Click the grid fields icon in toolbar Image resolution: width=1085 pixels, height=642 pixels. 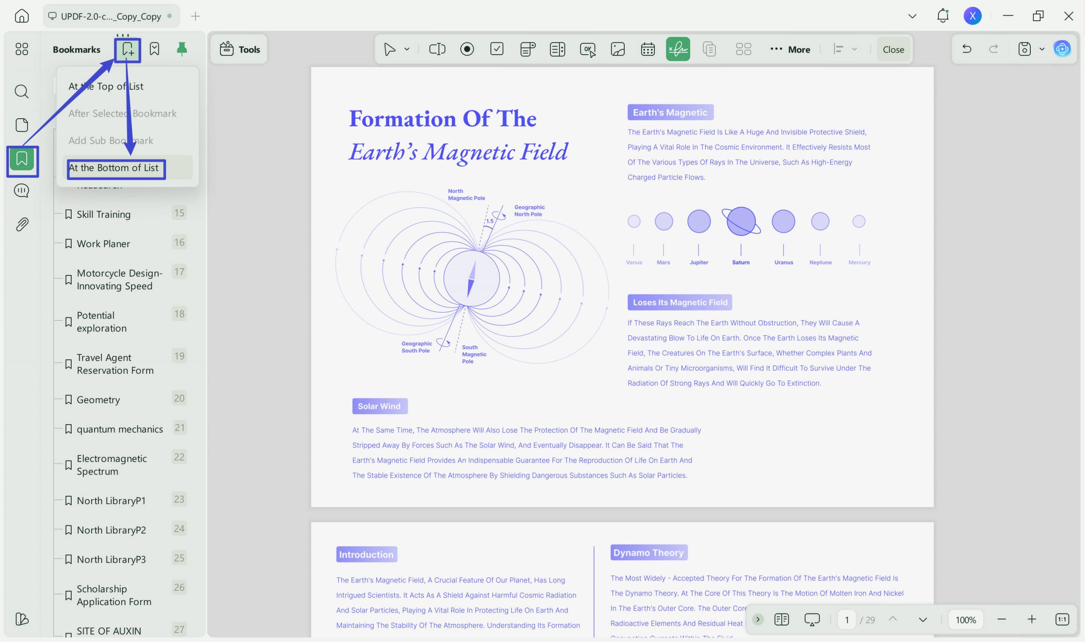pos(743,49)
